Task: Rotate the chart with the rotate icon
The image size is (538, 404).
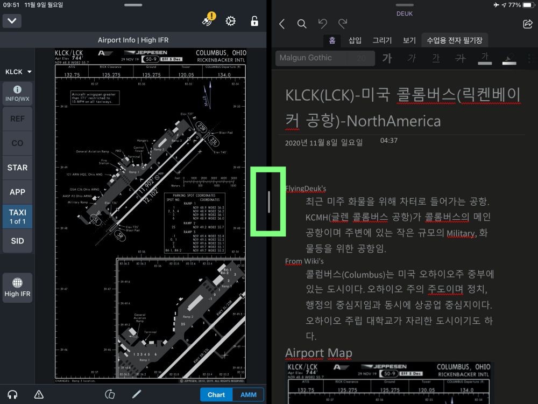Action: pos(110,394)
